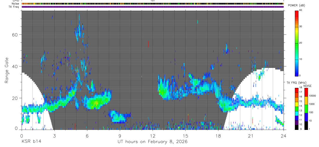Click the "NOISE" legend title
319x147 pixels.
pyautogui.click(x=308, y=86)
